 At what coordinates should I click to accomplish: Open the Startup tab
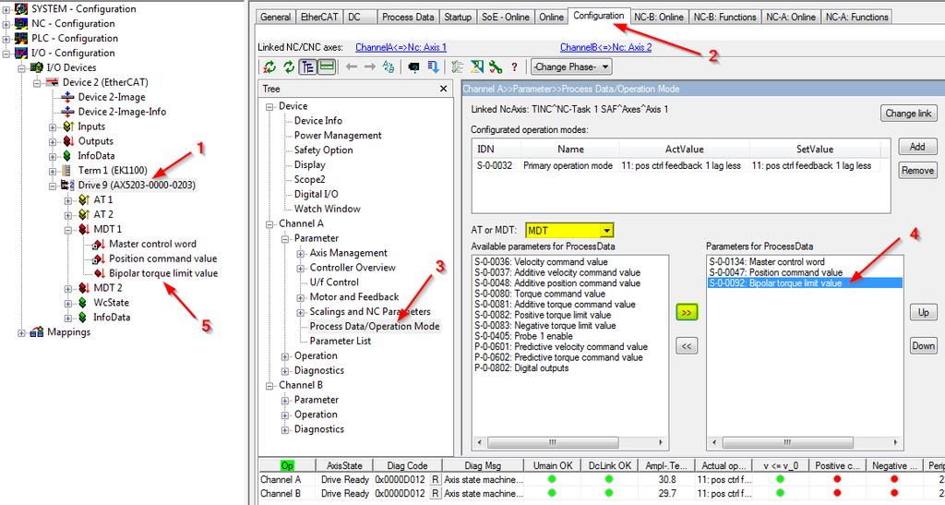tap(458, 17)
